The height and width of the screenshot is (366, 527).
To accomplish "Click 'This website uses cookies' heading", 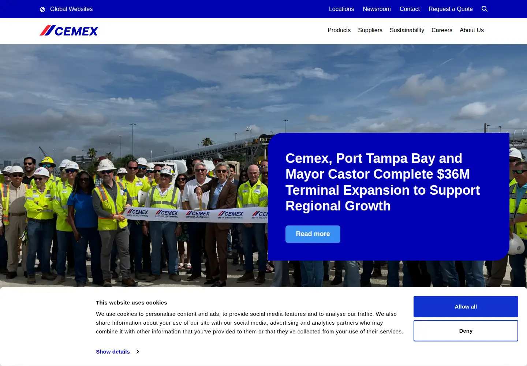I will [131, 303].
